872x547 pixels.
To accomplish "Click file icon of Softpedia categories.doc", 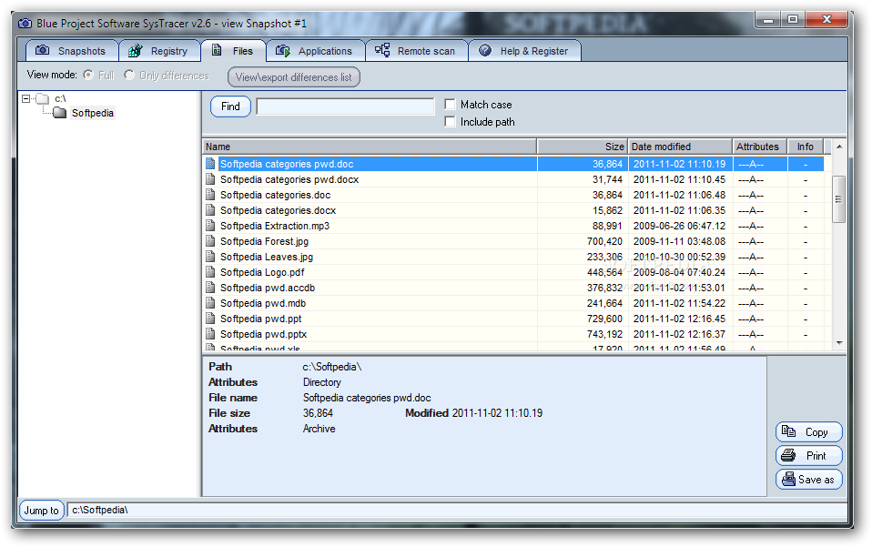I will tap(210, 195).
